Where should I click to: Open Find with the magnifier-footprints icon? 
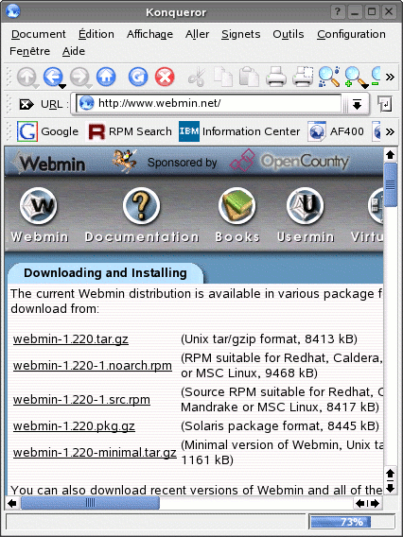[x=328, y=77]
